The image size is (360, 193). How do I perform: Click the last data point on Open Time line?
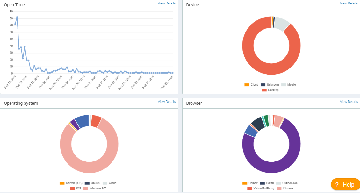173,73
